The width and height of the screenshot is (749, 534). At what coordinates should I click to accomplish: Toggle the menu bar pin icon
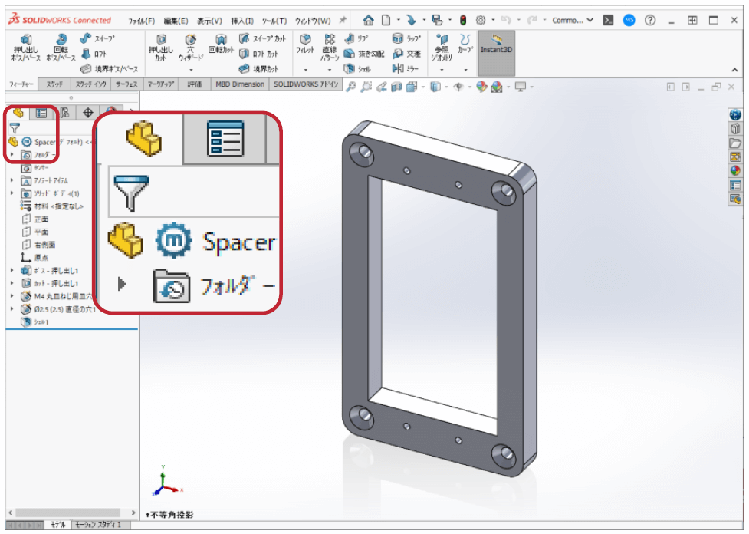tap(343, 20)
